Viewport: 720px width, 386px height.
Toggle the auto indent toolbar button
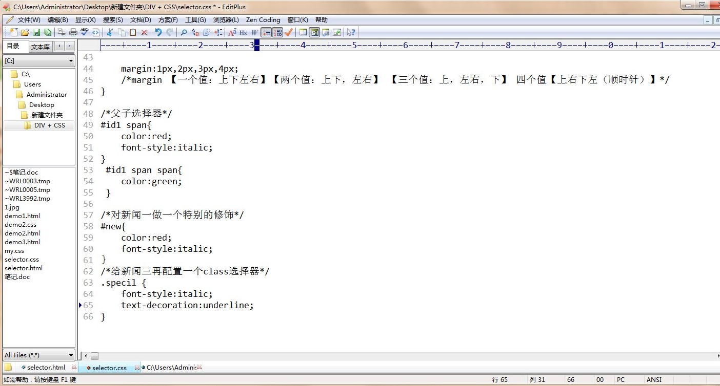pyautogui.click(x=266, y=32)
